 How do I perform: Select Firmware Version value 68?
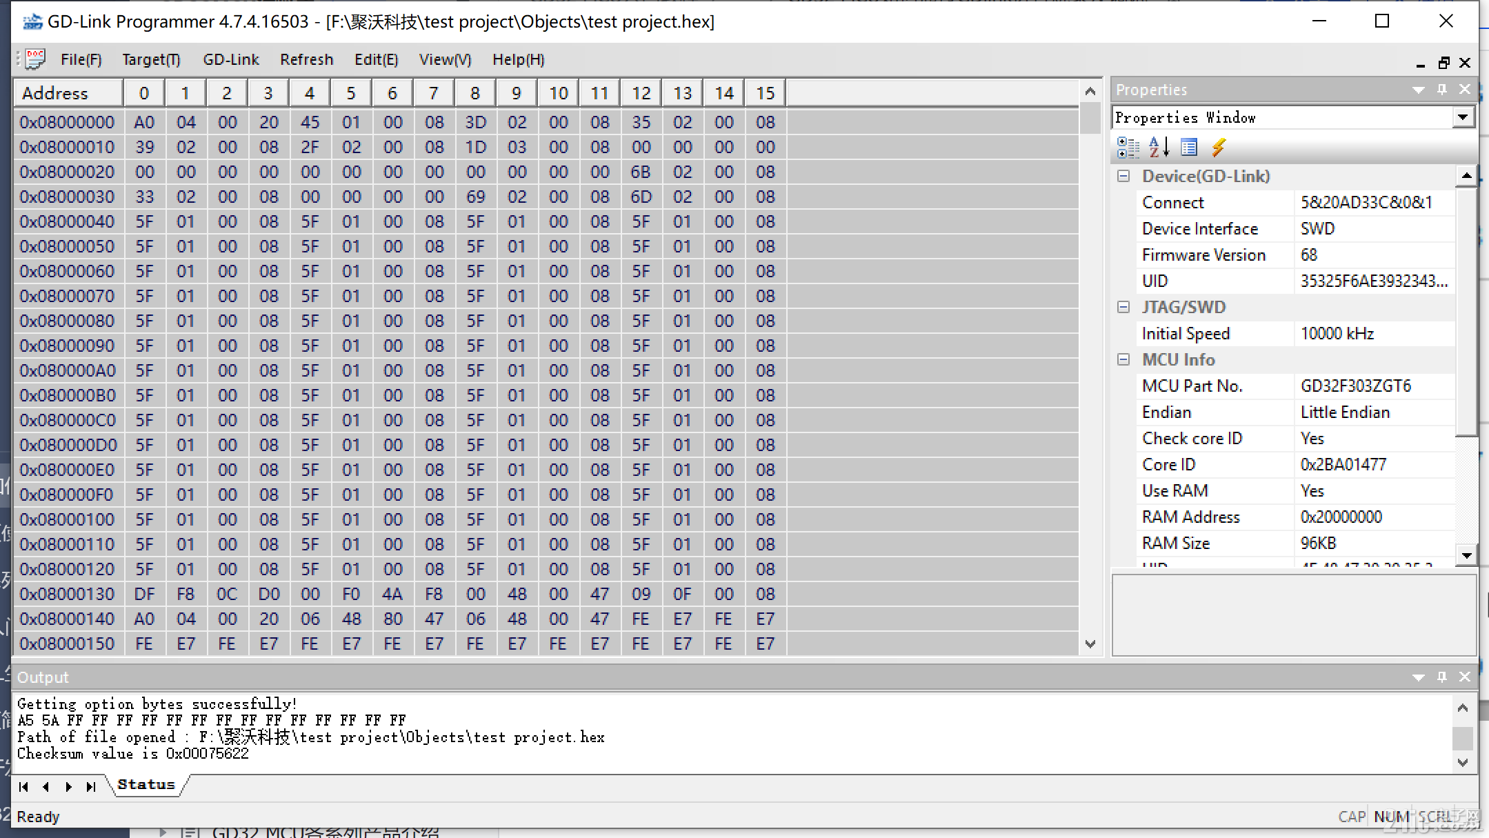point(1374,255)
